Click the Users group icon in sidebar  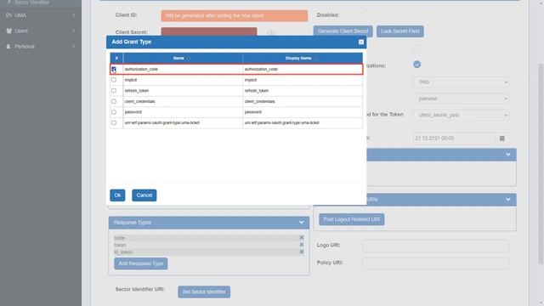tap(9, 31)
